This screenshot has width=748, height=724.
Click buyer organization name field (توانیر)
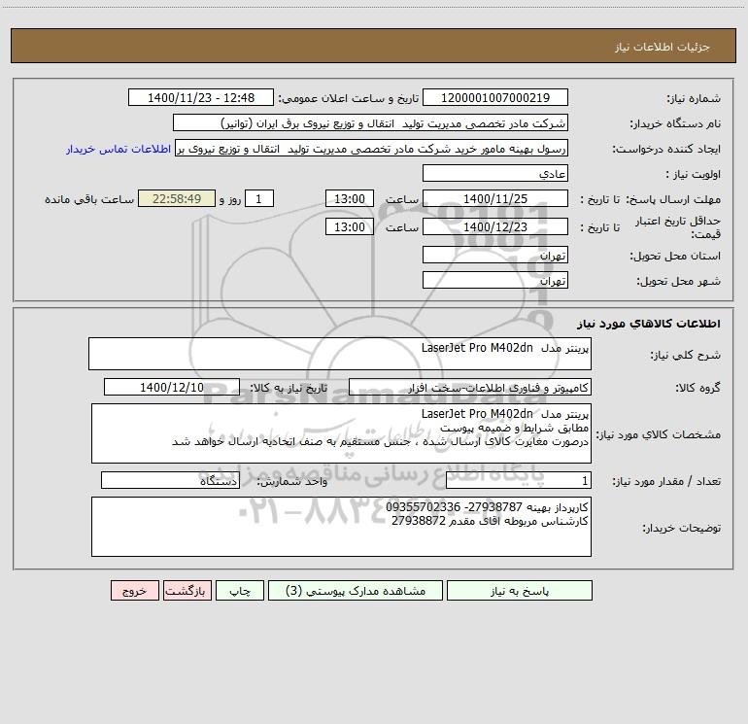coord(370,122)
